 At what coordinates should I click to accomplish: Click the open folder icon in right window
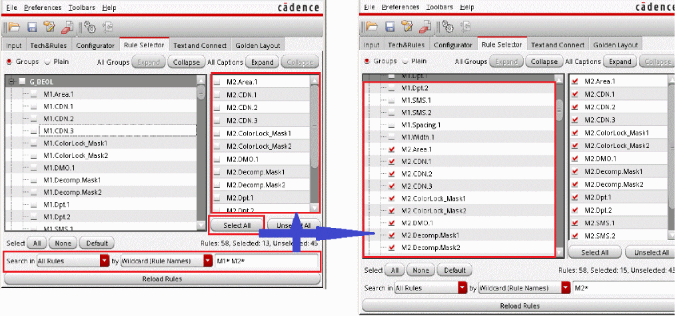(x=372, y=27)
